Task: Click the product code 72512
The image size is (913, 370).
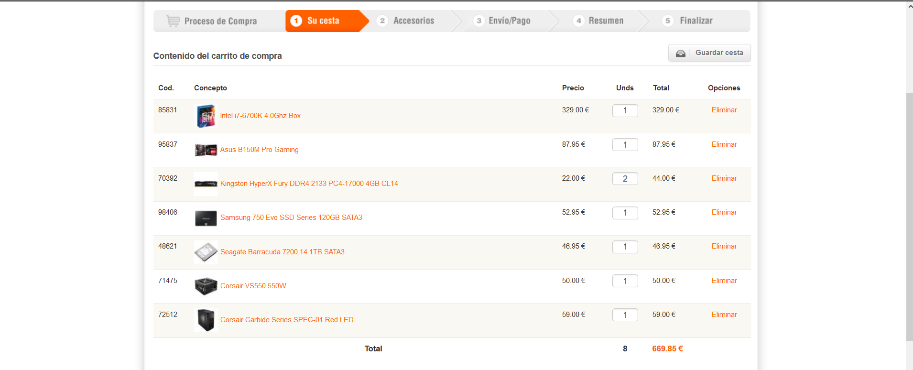Action: pos(168,315)
